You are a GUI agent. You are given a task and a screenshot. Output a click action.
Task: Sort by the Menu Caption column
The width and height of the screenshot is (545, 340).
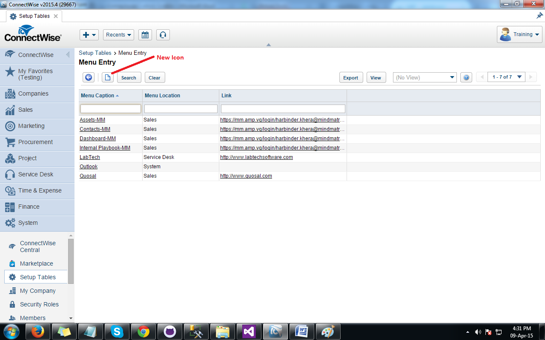(111, 96)
